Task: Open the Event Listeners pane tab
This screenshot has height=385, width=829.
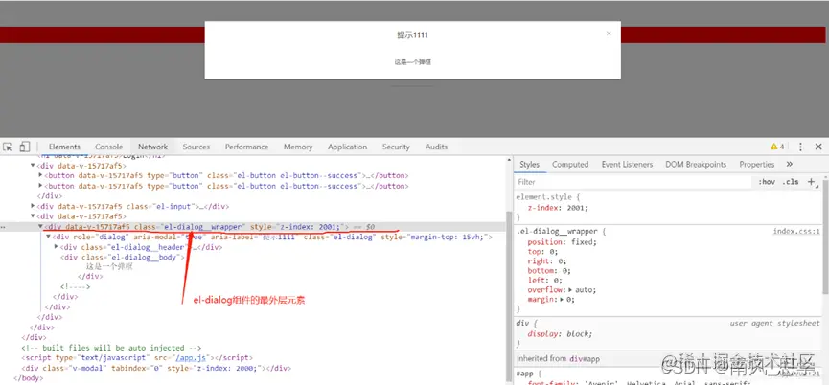Action: point(627,164)
